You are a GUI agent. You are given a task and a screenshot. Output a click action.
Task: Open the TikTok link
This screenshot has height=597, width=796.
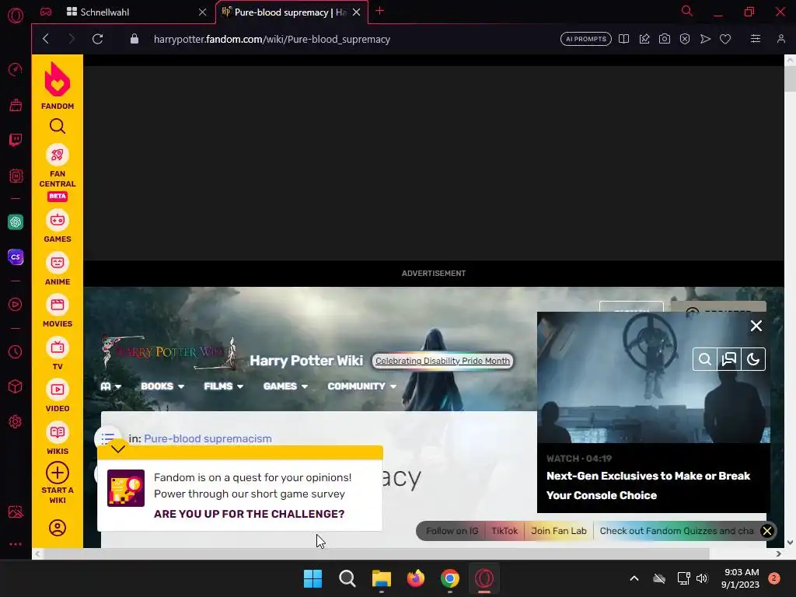click(x=504, y=531)
